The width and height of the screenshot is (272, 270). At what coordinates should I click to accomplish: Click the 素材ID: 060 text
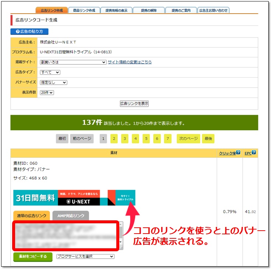tap(25, 163)
